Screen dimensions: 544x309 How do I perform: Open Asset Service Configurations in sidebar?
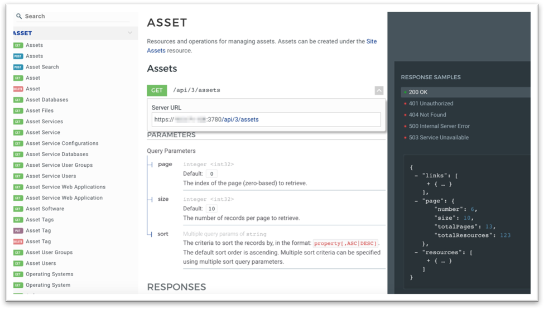click(62, 143)
